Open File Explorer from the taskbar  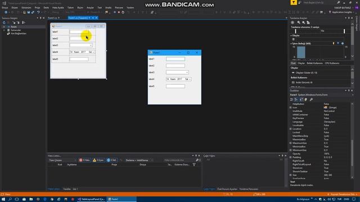pyautogui.click(x=31, y=199)
